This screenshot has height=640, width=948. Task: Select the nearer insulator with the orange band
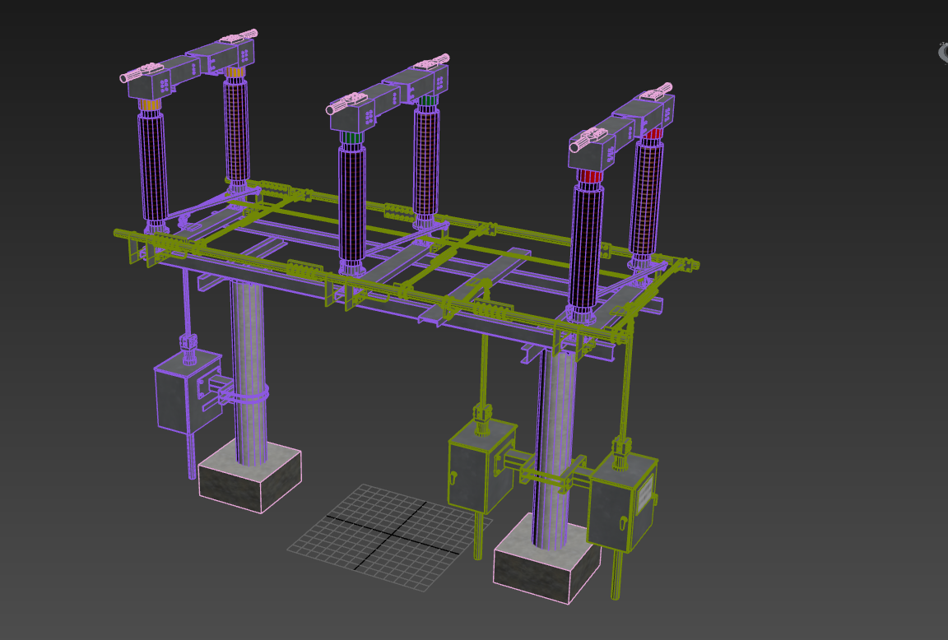coord(152,169)
